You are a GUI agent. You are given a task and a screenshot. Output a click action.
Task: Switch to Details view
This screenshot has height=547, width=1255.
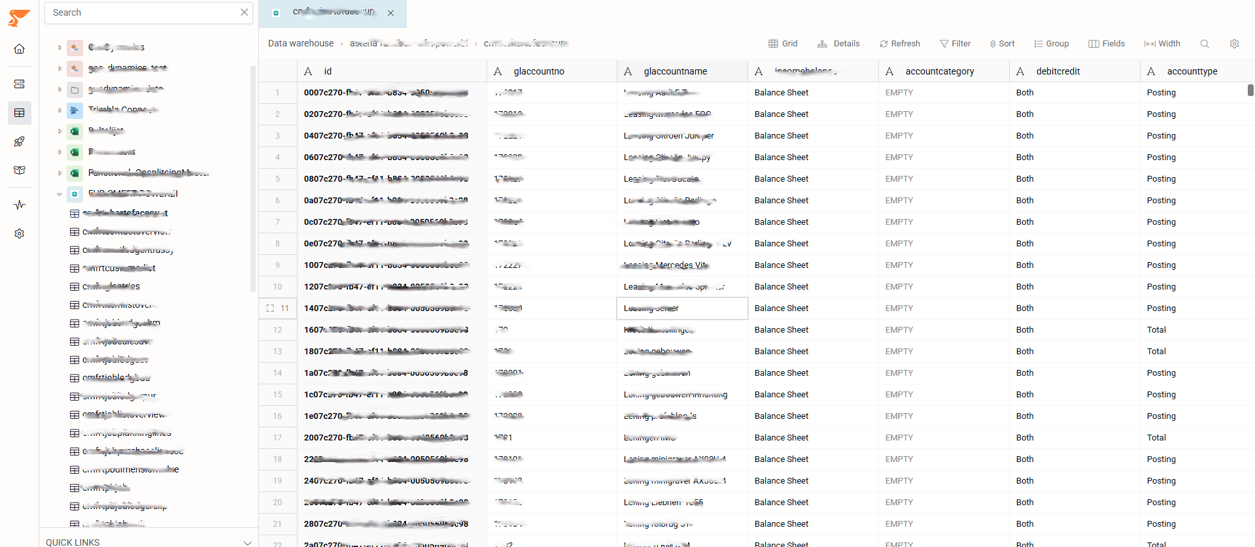(x=838, y=44)
